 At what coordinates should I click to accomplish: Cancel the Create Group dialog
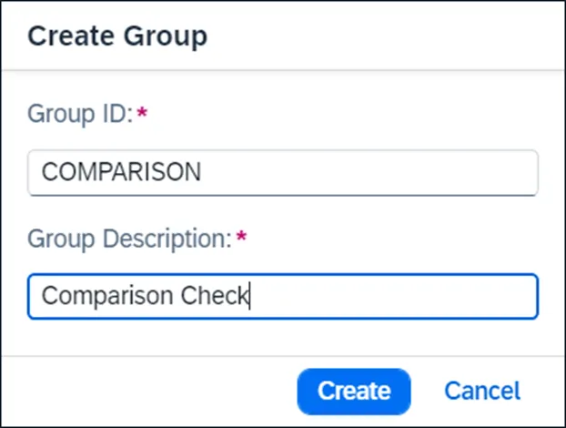coord(482,391)
